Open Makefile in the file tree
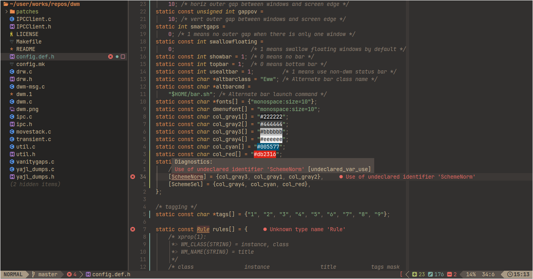The width and height of the screenshot is (533, 279). point(29,41)
